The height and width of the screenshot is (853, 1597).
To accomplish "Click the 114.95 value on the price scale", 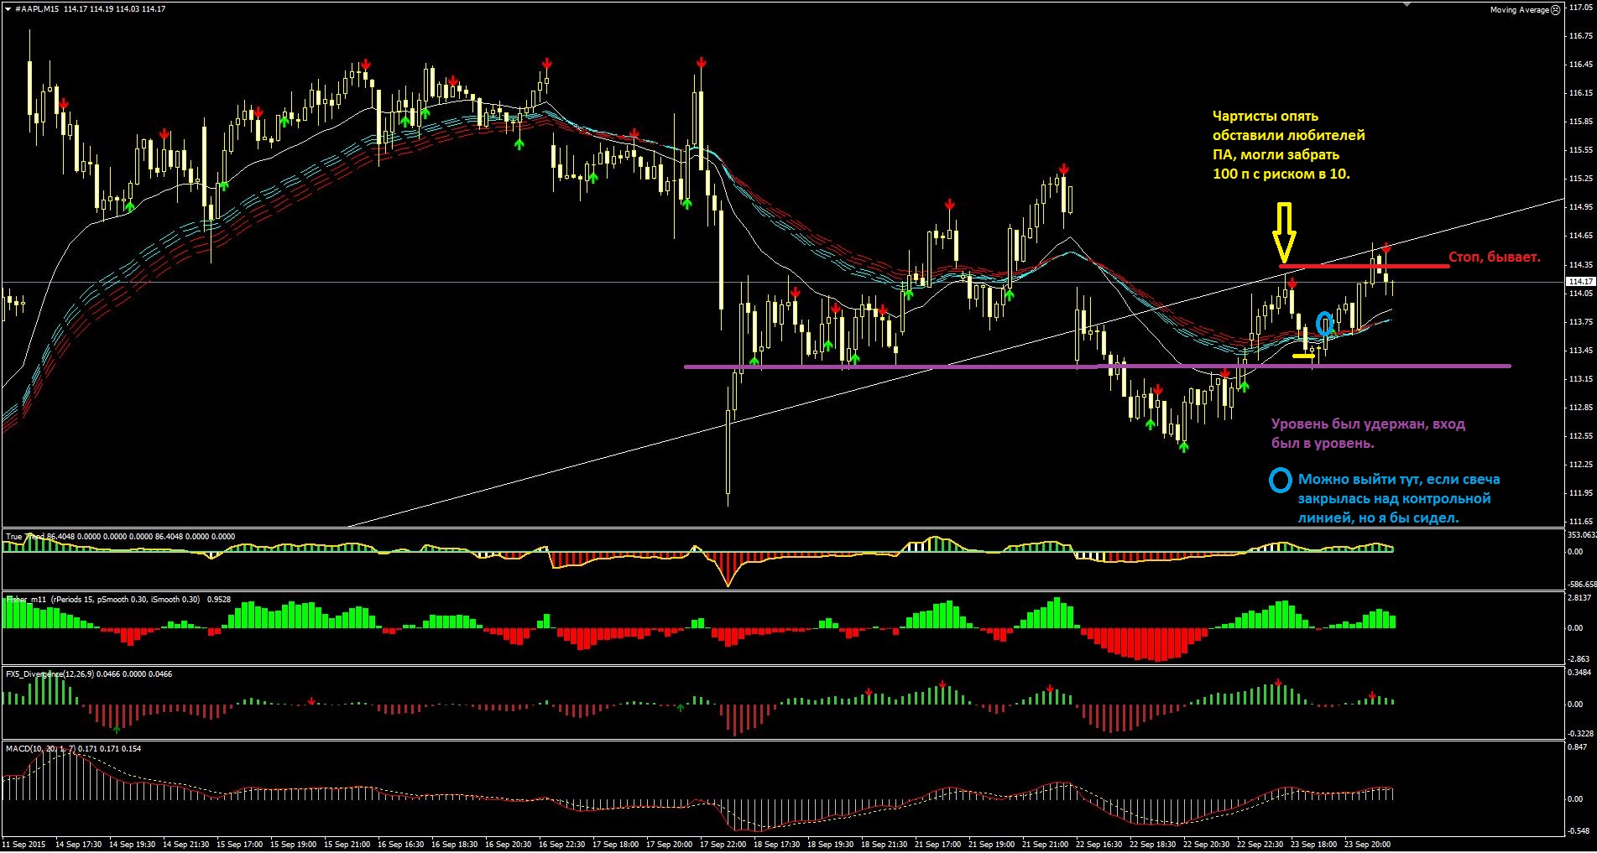I will [x=1581, y=207].
